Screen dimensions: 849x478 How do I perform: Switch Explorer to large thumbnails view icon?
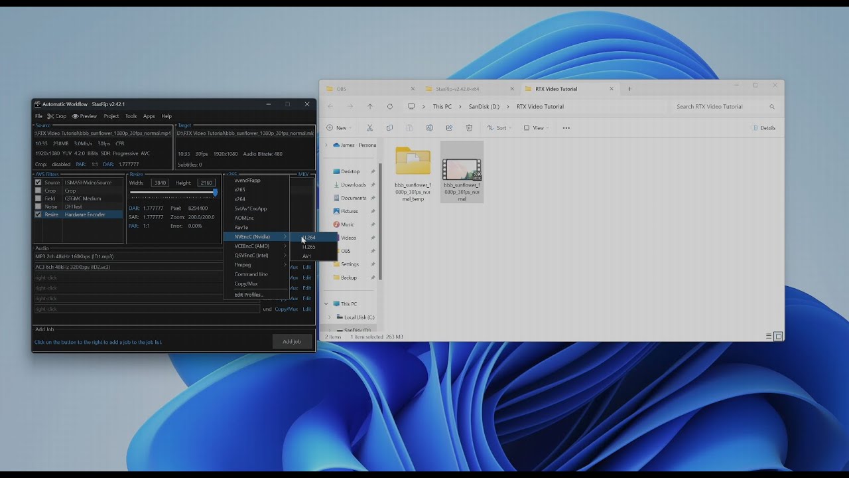coord(779,337)
